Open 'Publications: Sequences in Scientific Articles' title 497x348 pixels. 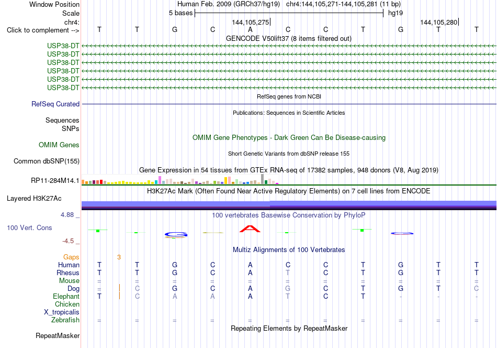[289, 113]
